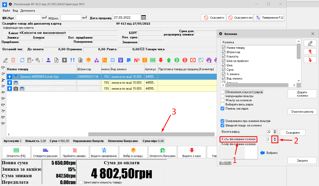The width and height of the screenshot is (319, 186).
Task: Click the blue client person icon
Action: pyautogui.click(x=48, y=60)
